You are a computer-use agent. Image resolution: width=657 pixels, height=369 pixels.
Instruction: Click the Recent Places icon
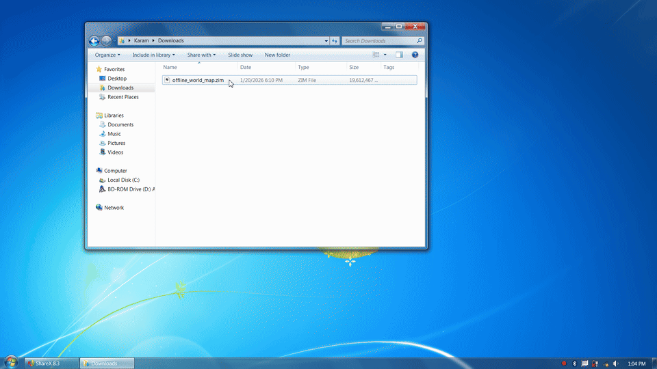pos(102,96)
